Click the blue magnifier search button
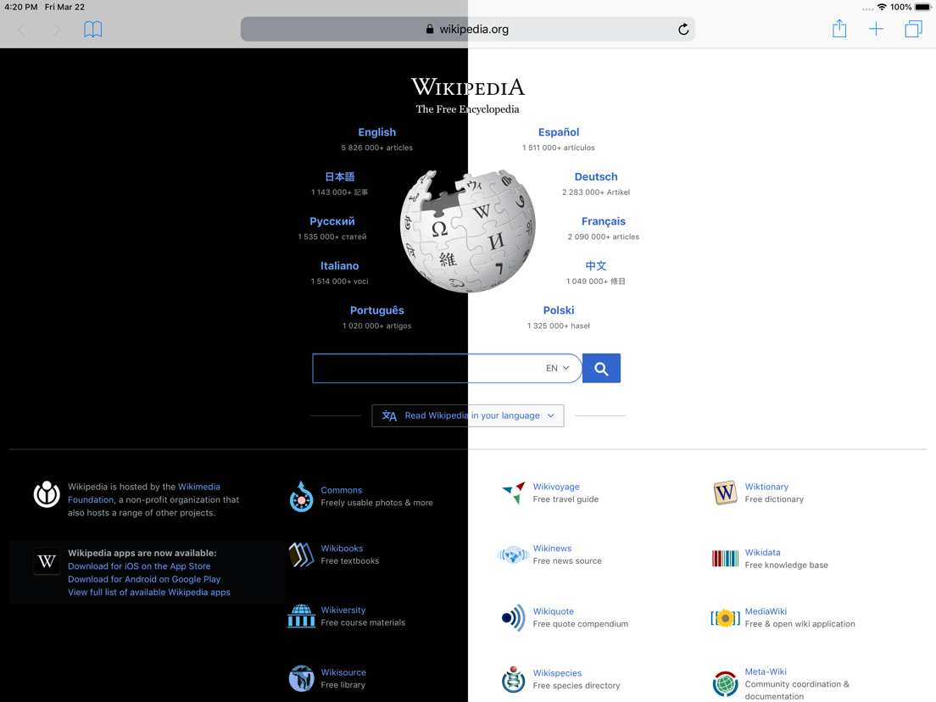The width and height of the screenshot is (936, 702). [x=601, y=368]
